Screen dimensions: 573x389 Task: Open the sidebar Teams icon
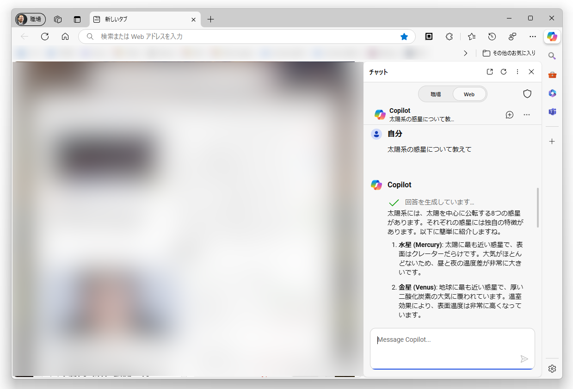(552, 111)
